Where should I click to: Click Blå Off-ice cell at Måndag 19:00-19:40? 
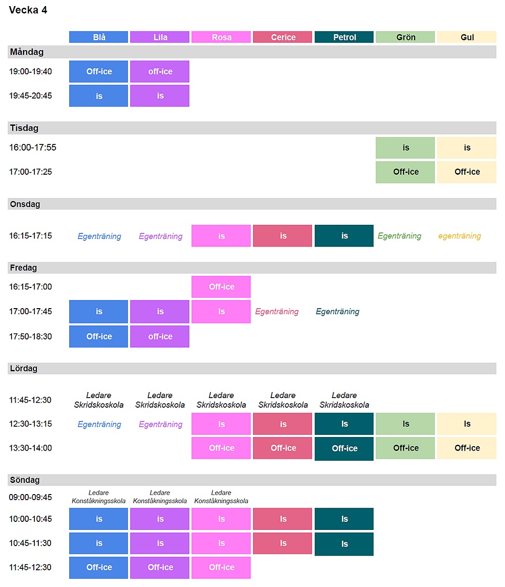point(98,72)
